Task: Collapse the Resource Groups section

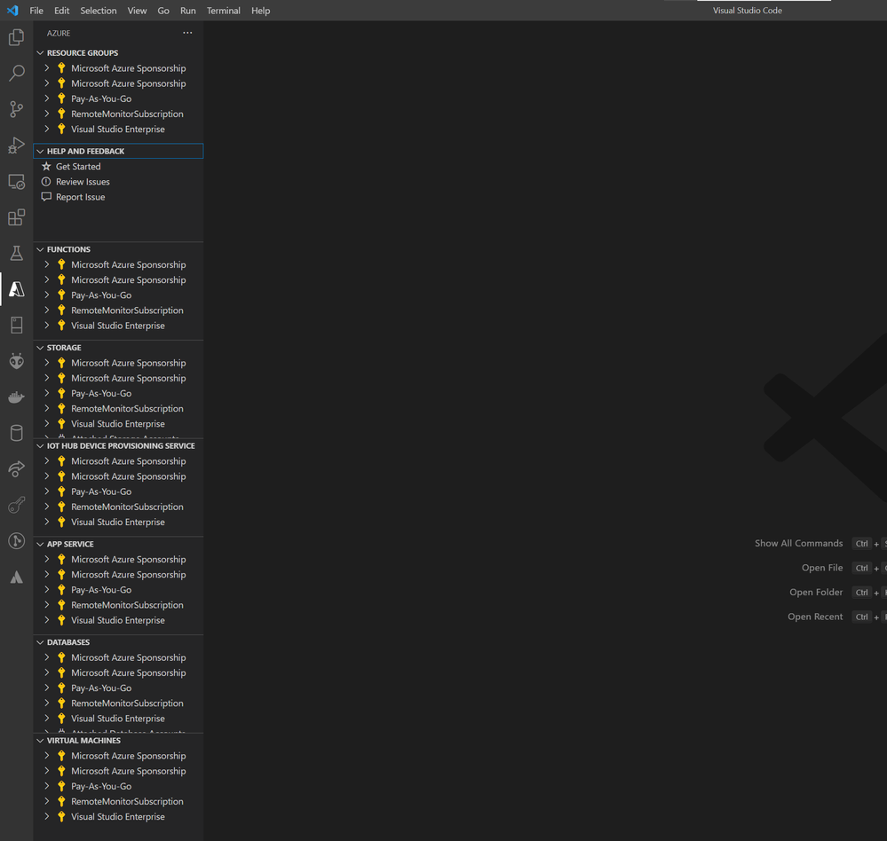Action: click(x=40, y=52)
